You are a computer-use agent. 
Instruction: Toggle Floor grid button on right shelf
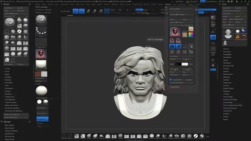[213, 31]
